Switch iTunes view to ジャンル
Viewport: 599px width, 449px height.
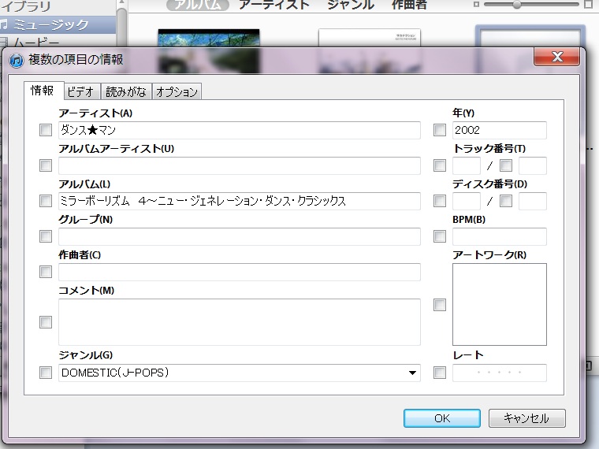coord(351,5)
